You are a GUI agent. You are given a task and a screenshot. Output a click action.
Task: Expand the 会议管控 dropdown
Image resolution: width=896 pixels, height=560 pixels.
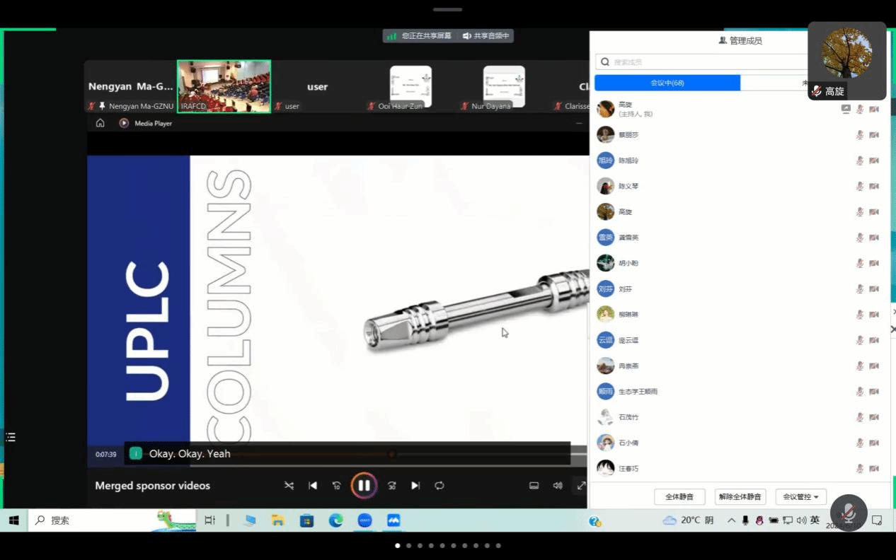(801, 497)
